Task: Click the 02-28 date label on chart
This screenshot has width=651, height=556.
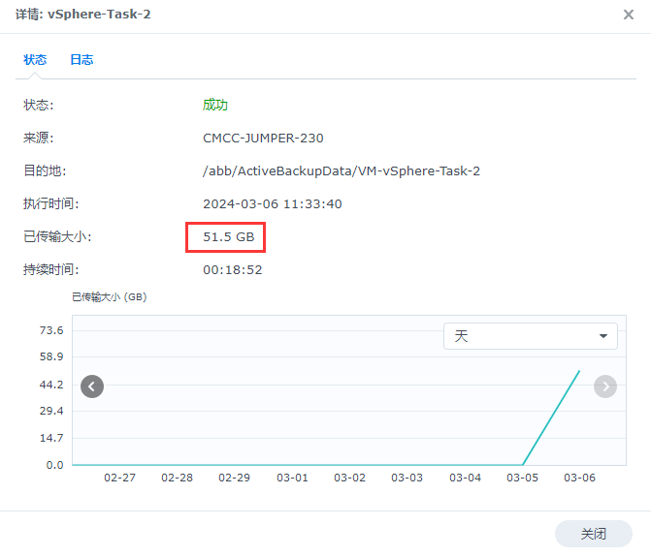Action: coord(177,478)
